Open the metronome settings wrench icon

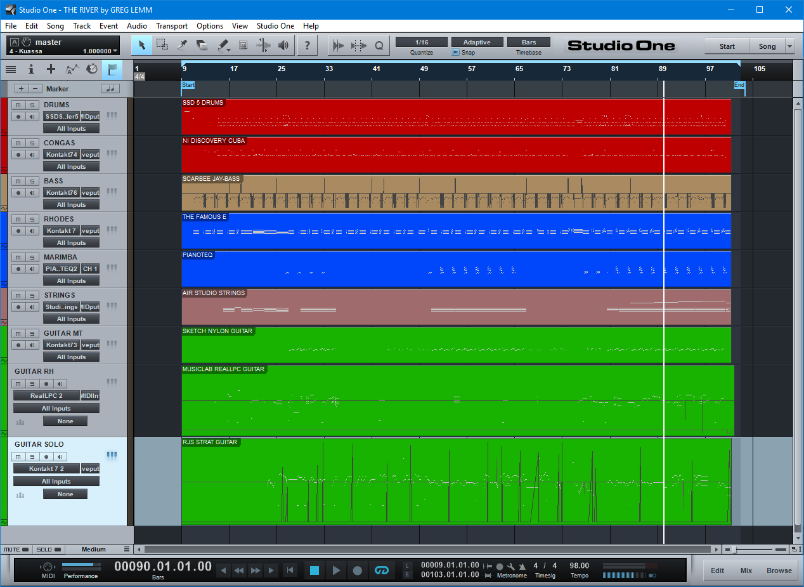coord(510,566)
